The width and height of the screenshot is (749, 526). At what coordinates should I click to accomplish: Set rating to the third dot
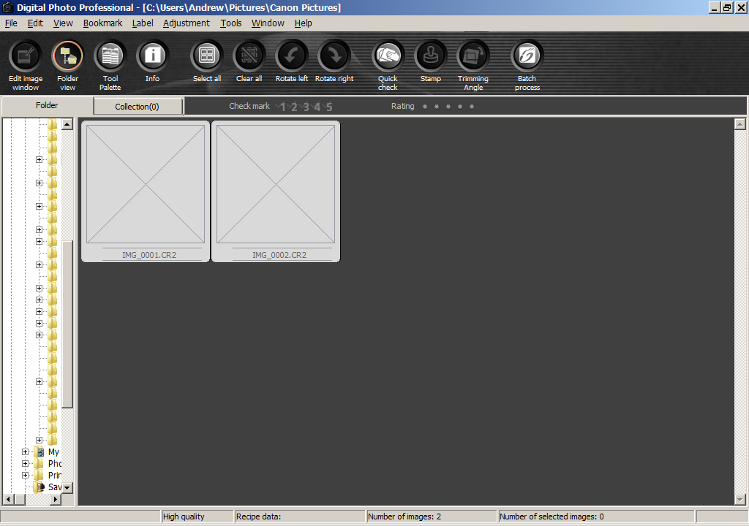tap(448, 107)
